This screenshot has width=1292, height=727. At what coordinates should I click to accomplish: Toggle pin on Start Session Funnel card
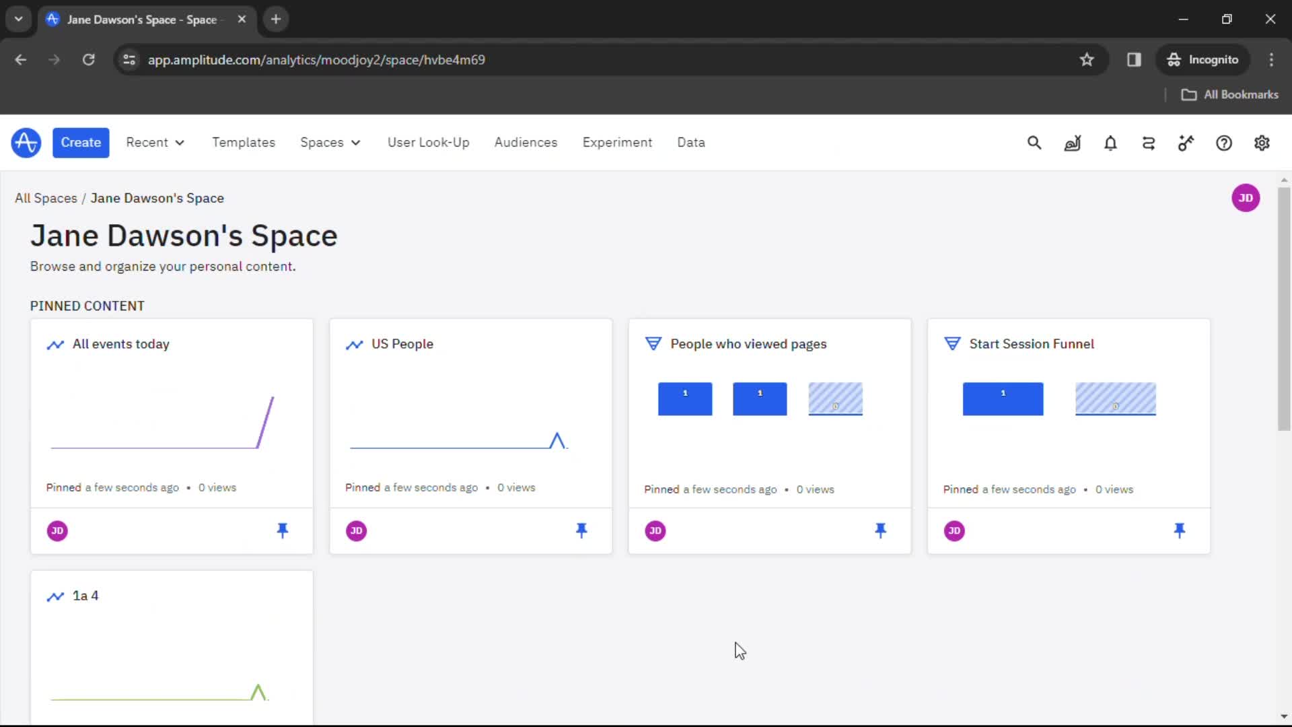pyautogui.click(x=1178, y=530)
